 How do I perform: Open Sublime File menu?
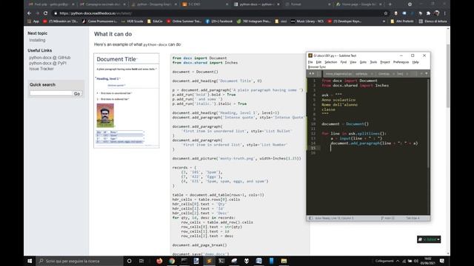(310, 62)
